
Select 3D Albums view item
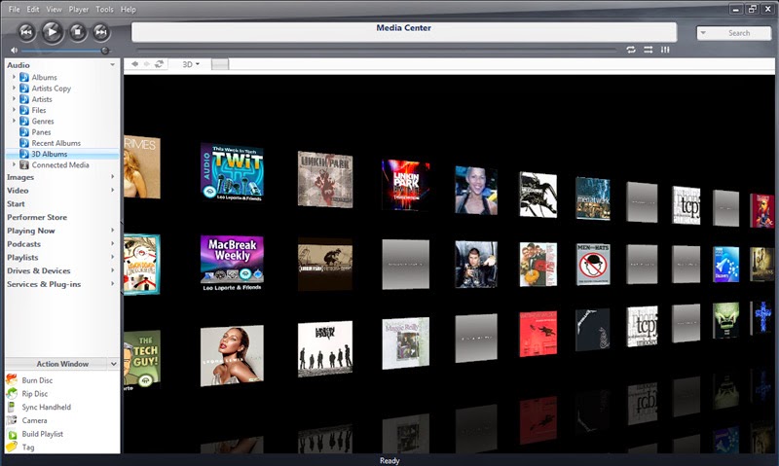[x=50, y=154]
